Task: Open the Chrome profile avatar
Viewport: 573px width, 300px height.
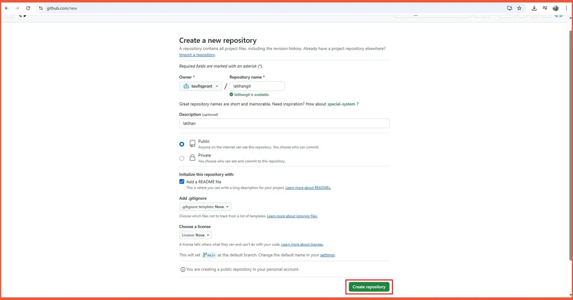Action: pyautogui.click(x=556, y=8)
